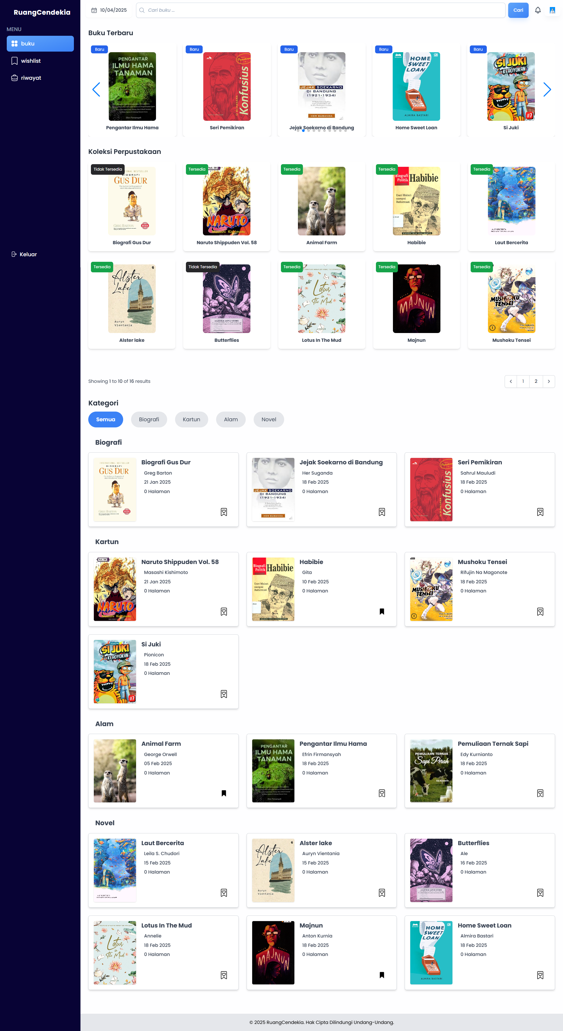Bookmark the Home Sweet Loan list card
The width and height of the screenshot is (563, 1031).
540,975
